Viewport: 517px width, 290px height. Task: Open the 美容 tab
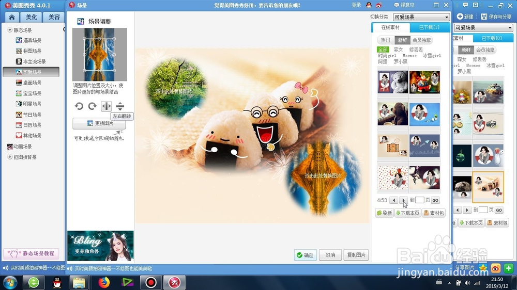pos(54,17)
